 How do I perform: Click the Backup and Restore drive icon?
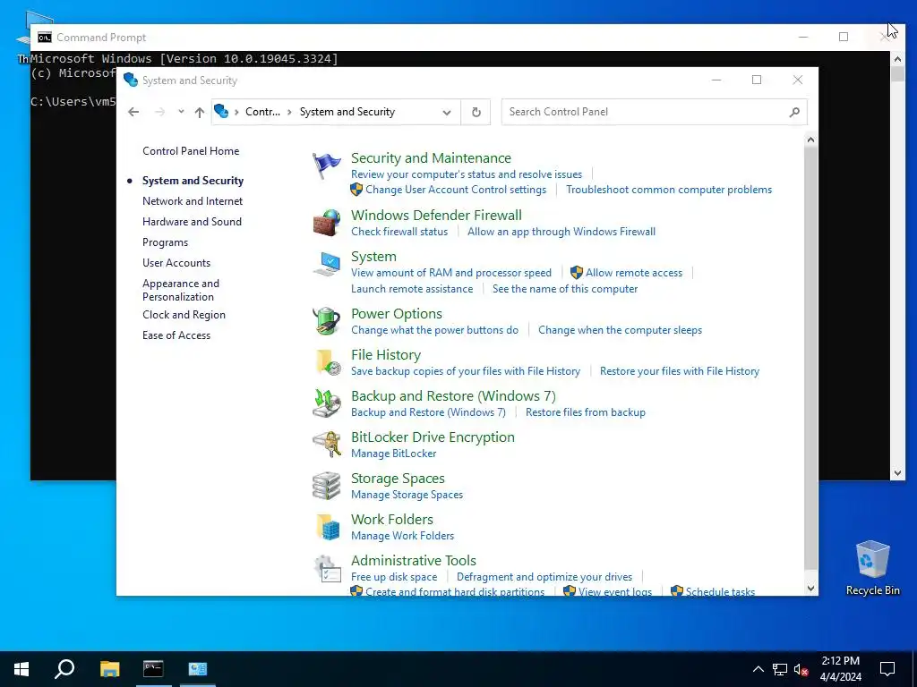pyautogui.click(x=326, y=403)
